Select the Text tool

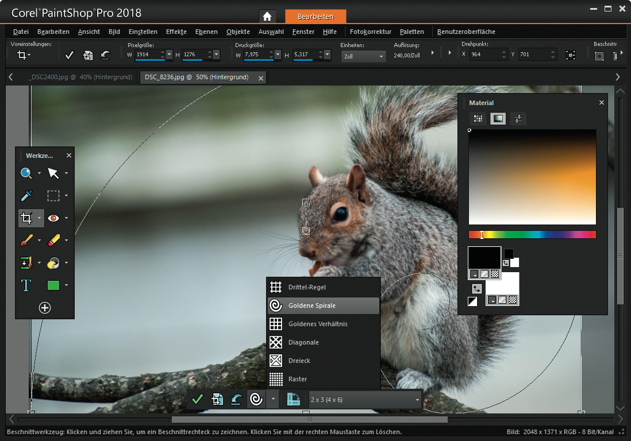pos(26,285)
